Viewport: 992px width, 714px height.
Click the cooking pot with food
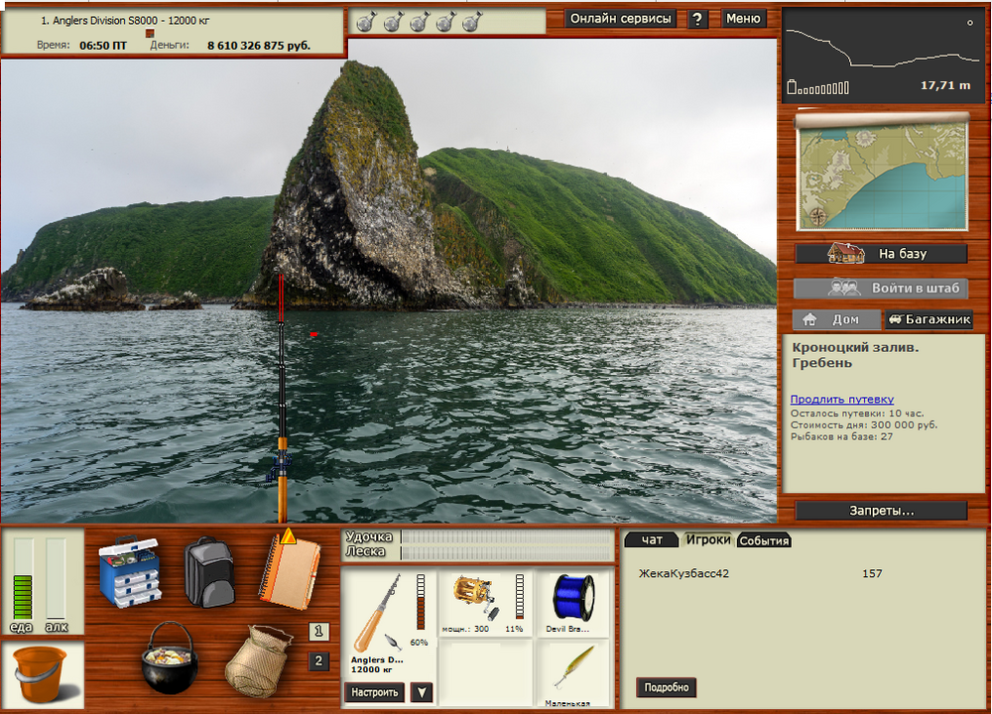(x=170, y=658)
